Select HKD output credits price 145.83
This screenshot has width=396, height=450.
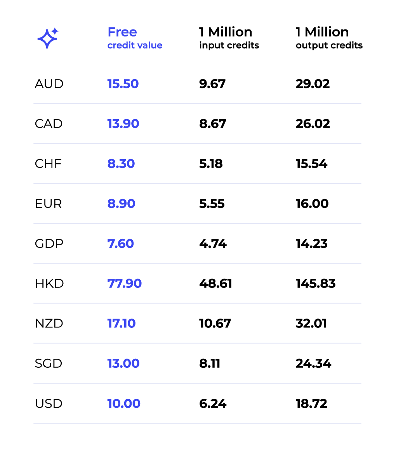tap(315, 284)
